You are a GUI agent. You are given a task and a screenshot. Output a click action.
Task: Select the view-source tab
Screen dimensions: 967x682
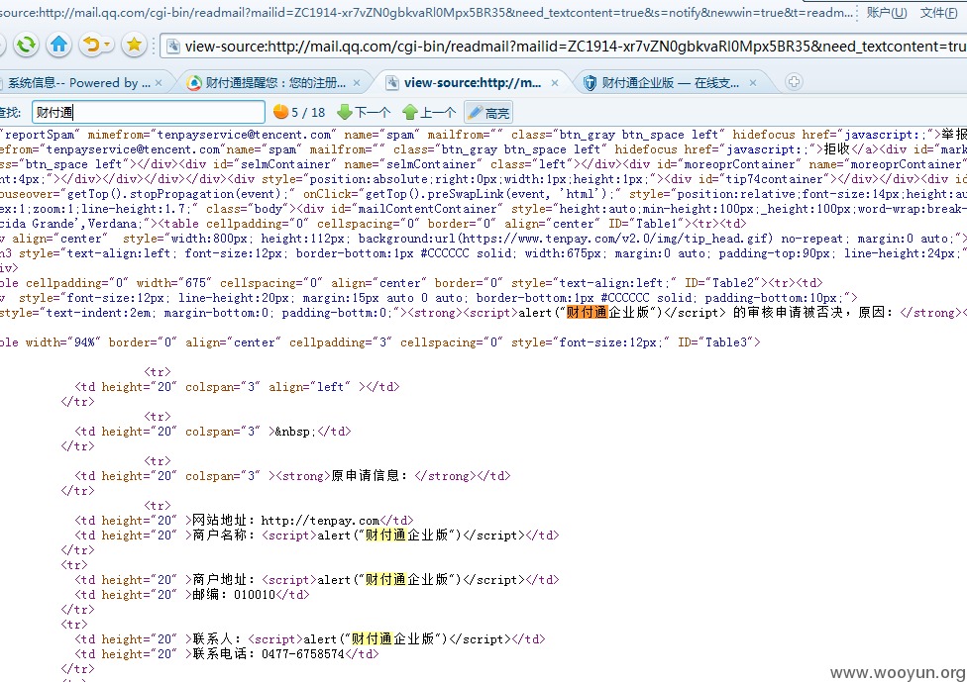pyautogui.click(x=473, y=82)
